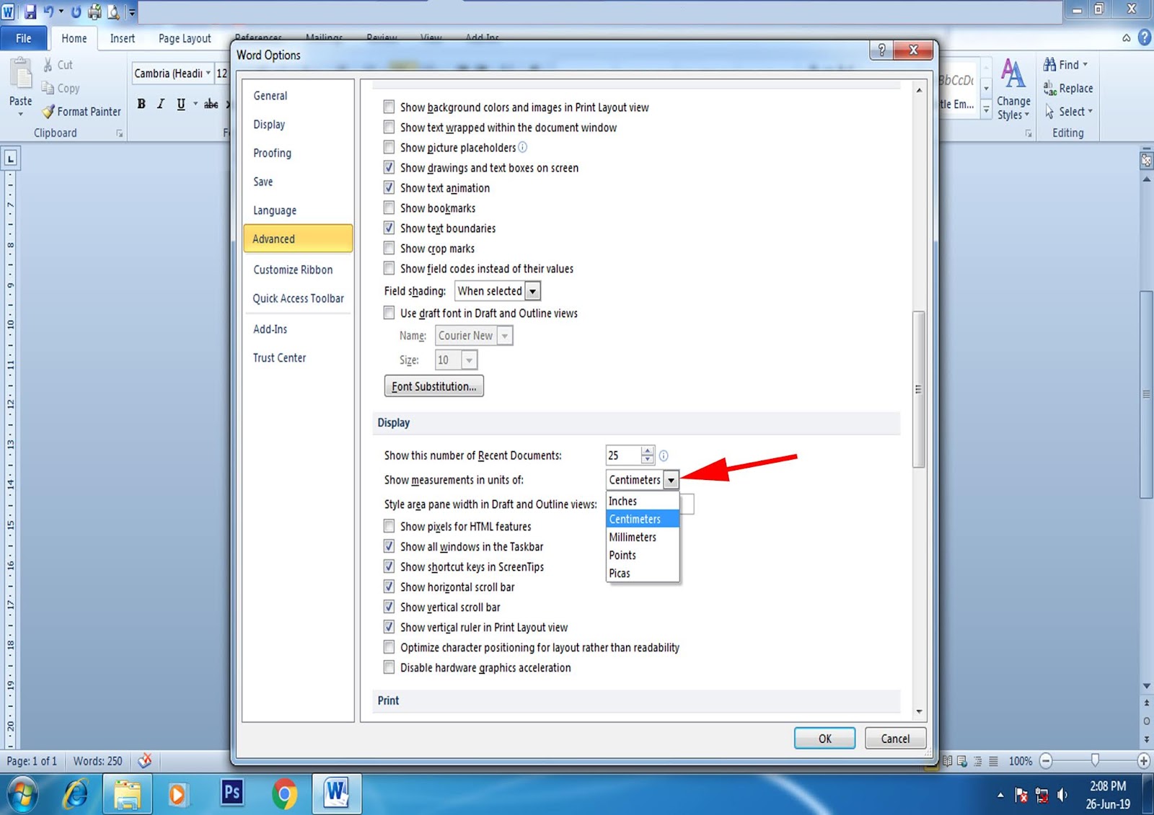Image resolution: width=1154 pixels, height=815 pixels.
Task: Click the Print Preview icon in title bar
Action: tap(114, 12)
